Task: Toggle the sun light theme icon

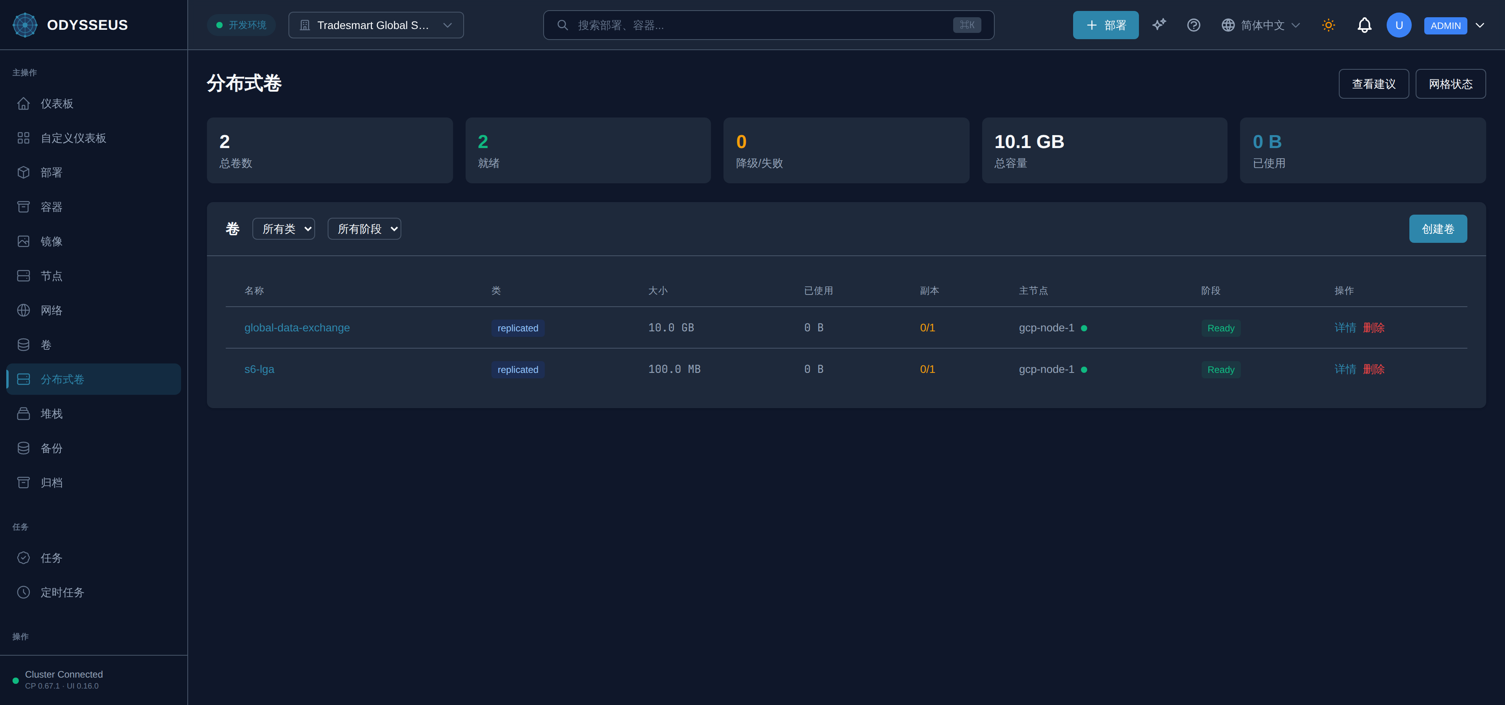Action: tap(1329, 25)
